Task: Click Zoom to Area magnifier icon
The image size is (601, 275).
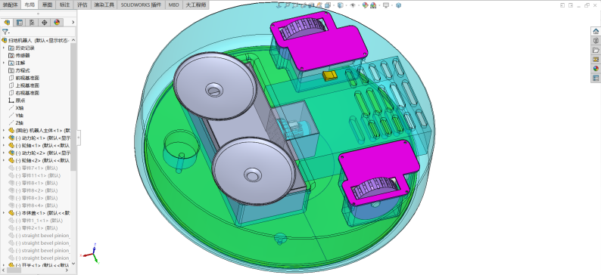Action: coord(295,5)
